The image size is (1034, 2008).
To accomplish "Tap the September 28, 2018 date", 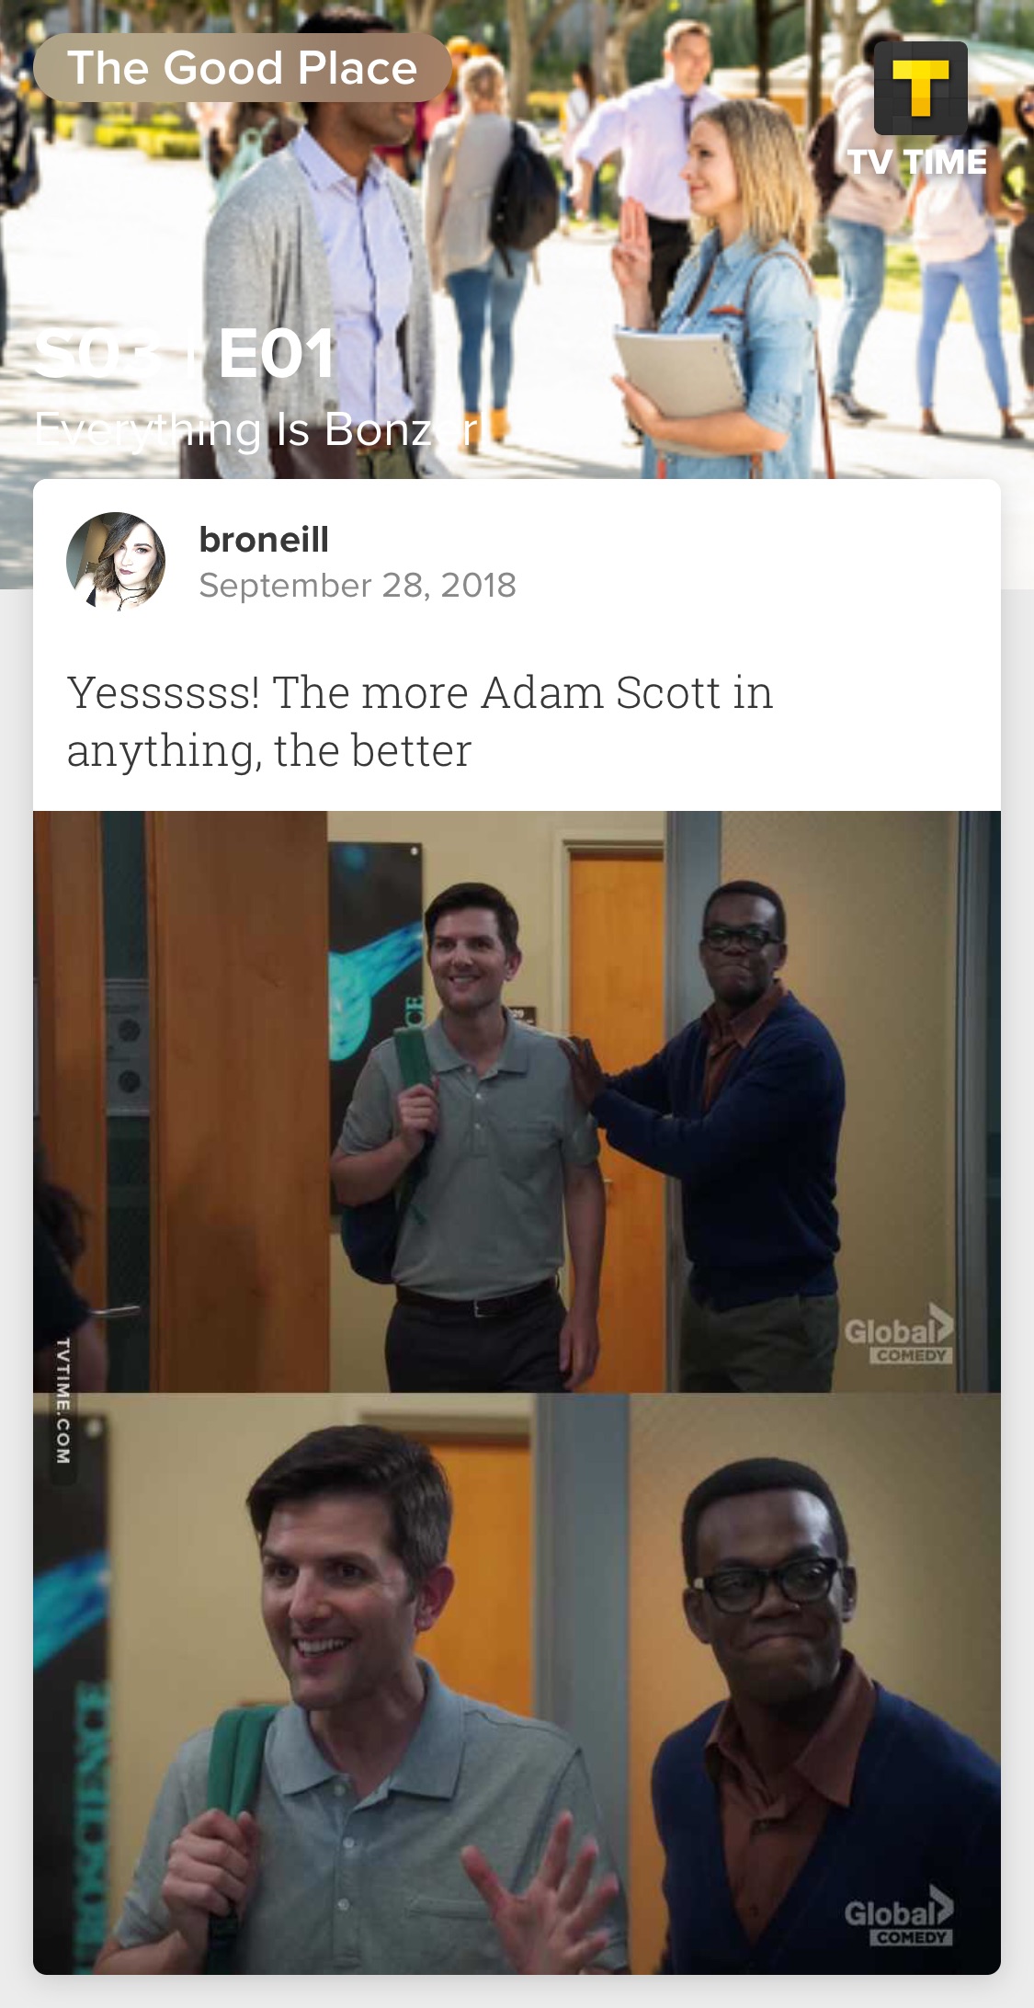I will point(358,586).
